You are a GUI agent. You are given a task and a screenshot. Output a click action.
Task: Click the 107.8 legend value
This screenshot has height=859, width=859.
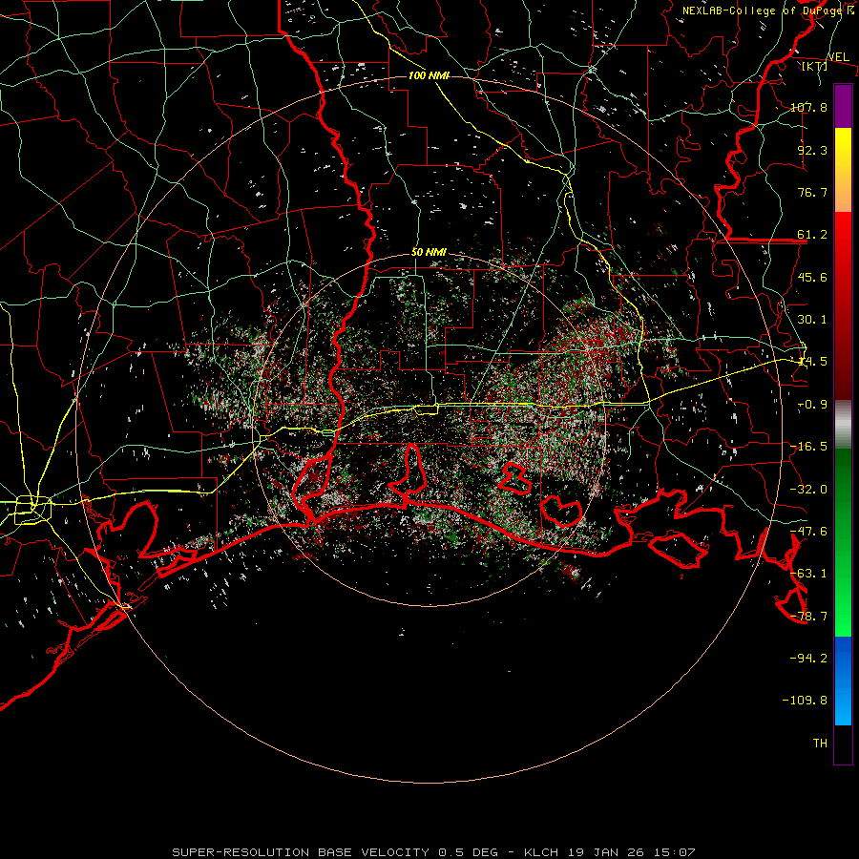[x=808, y=107]
